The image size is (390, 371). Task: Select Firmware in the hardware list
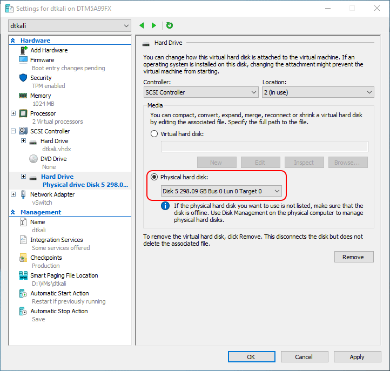42,60
